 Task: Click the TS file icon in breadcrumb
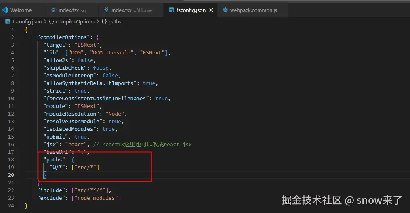pyautogui.click(x=8, y=21)
